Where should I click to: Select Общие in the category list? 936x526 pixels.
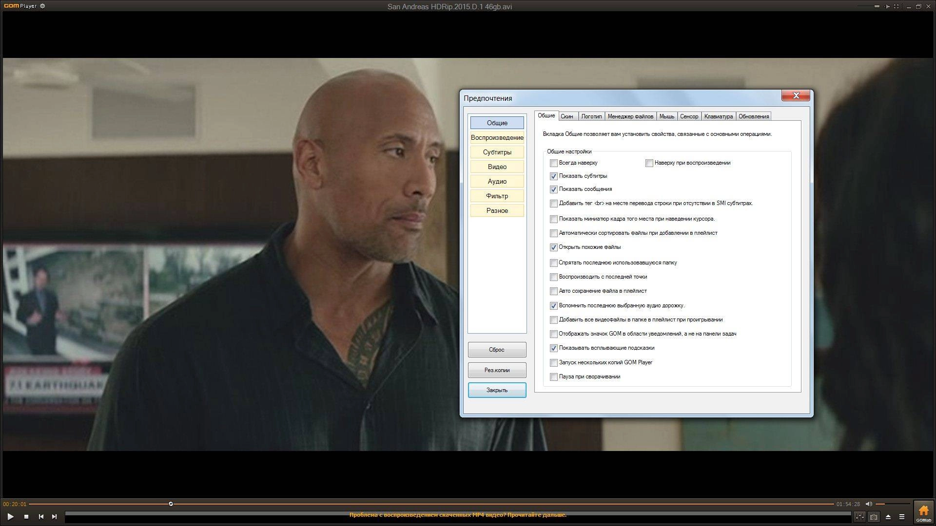(x=497, y=123)
